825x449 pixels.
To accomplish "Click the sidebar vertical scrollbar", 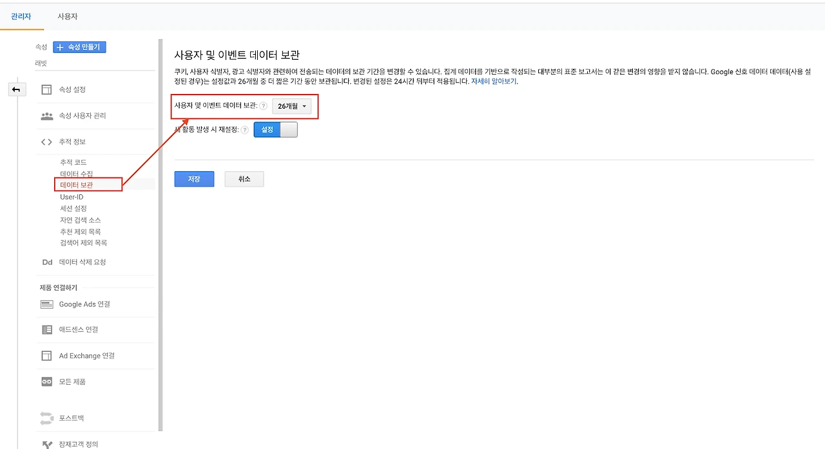I will tap(160, 235).
